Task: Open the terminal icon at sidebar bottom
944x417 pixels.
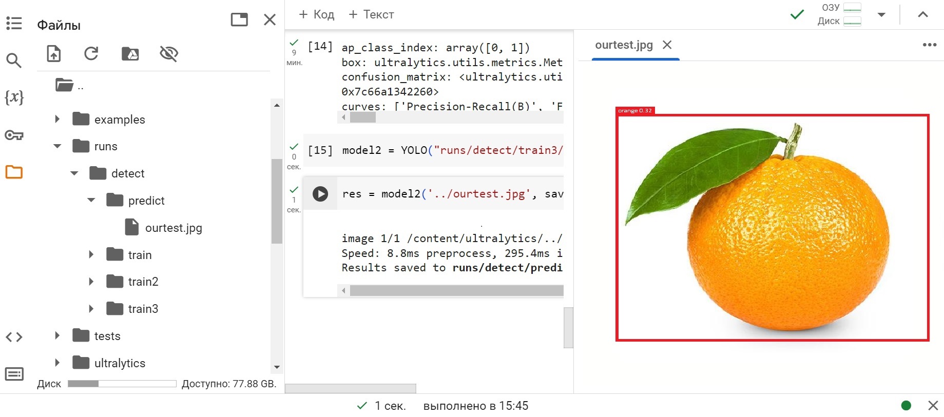Action: pyautogui.click(x=14, y=374)
